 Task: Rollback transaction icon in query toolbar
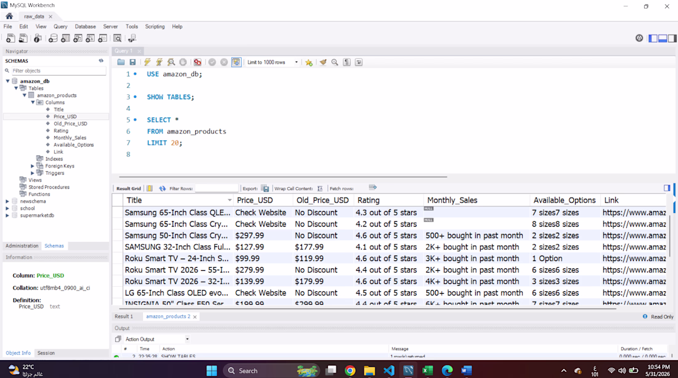tap(224, 62)
